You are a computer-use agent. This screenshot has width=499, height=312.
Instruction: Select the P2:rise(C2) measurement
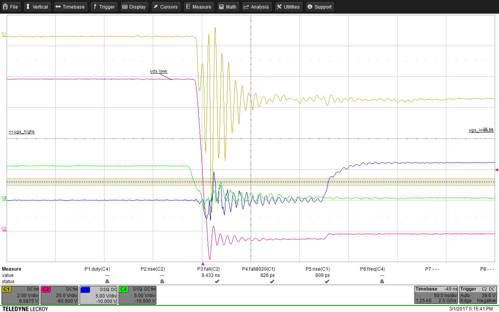(x=152, y=269)
